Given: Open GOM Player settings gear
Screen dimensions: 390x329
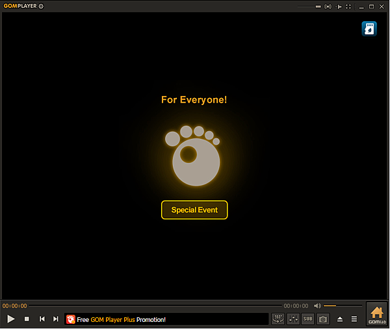Looking at the screenshot, I should coord(42,6).
